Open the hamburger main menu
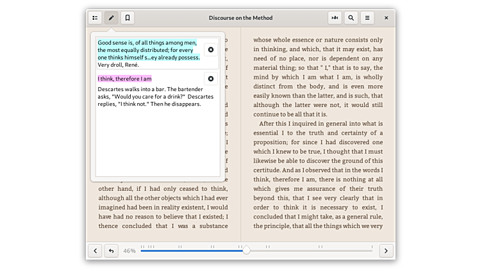This screenshot has width=482, height=271. point(367,18)
